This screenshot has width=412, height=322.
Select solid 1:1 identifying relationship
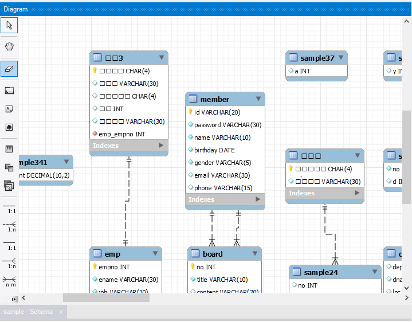[x=9, y=245]
